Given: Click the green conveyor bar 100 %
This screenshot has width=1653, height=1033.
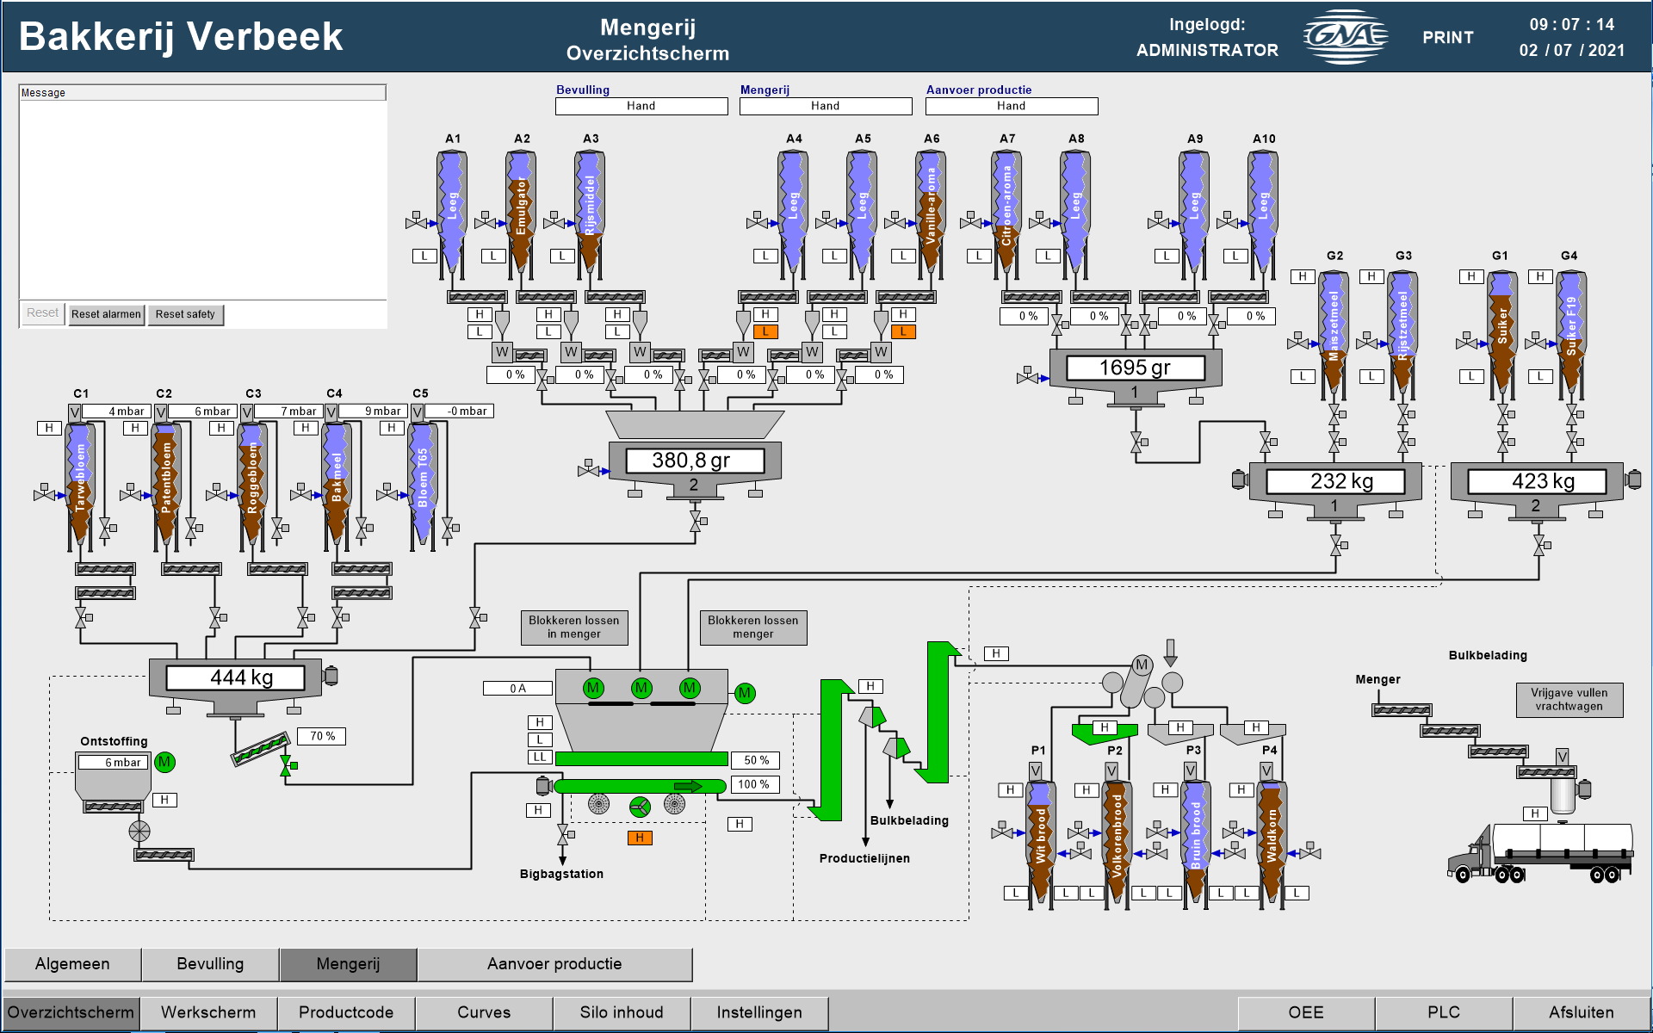Looking at the screenshot, I should (x=641, y=786).
